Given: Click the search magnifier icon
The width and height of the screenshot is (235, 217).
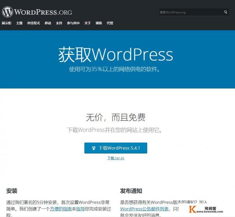Looking at the screenshot, I should (x=225, y=12).
